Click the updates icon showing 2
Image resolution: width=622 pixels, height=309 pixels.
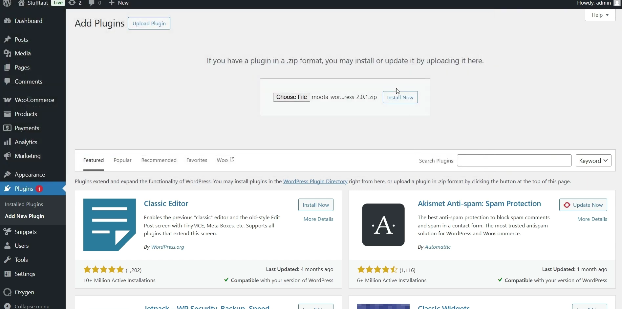tap(72, 3)
